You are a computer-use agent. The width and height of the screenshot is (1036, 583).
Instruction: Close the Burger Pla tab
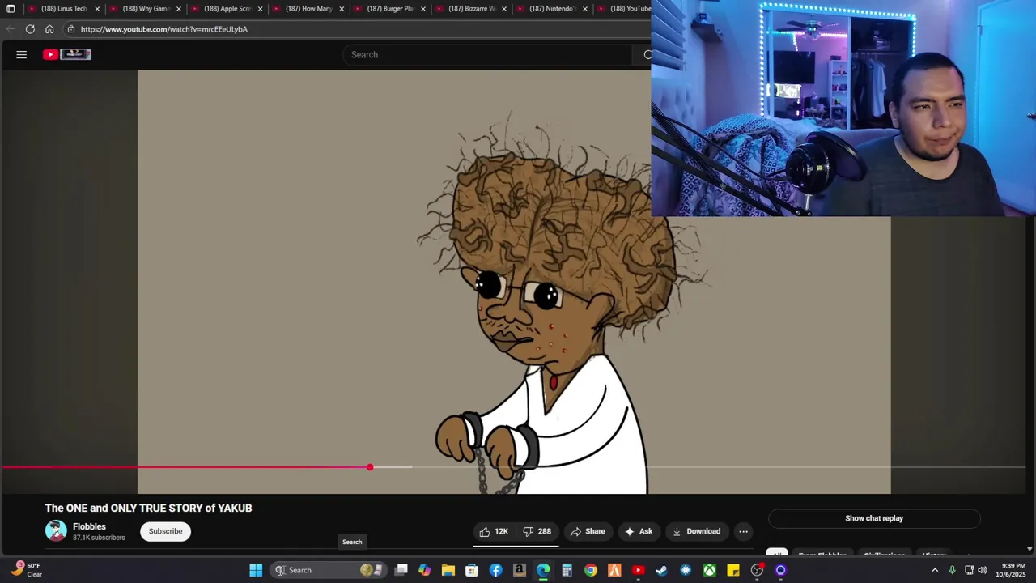[422, 9]
